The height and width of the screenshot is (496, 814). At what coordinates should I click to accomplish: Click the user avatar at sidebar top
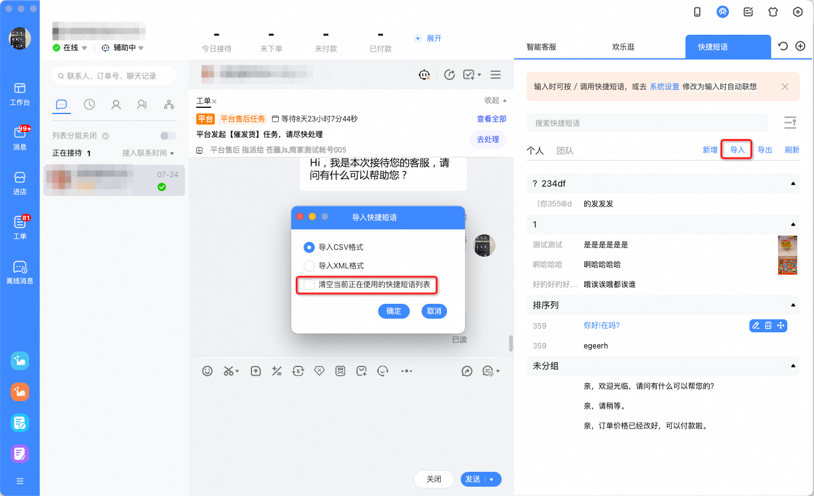20,38
